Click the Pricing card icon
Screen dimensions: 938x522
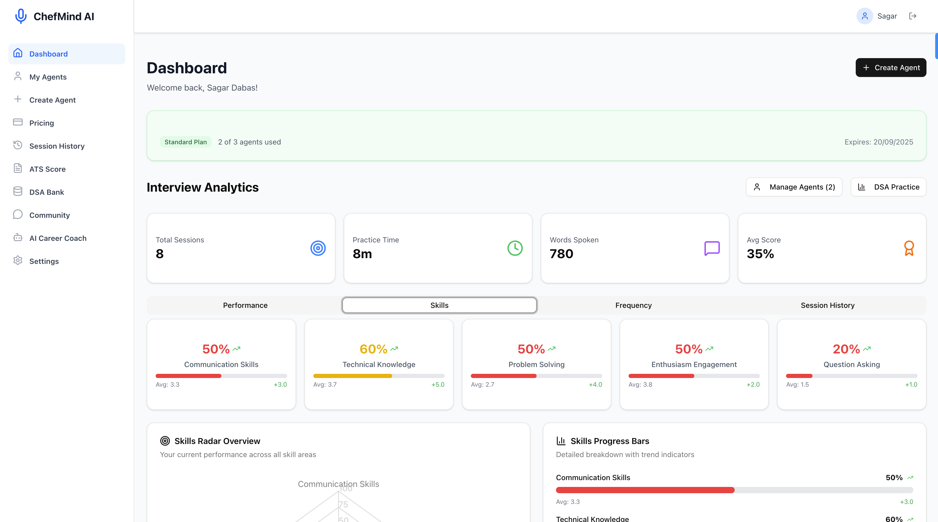click(x=18, y=122)
